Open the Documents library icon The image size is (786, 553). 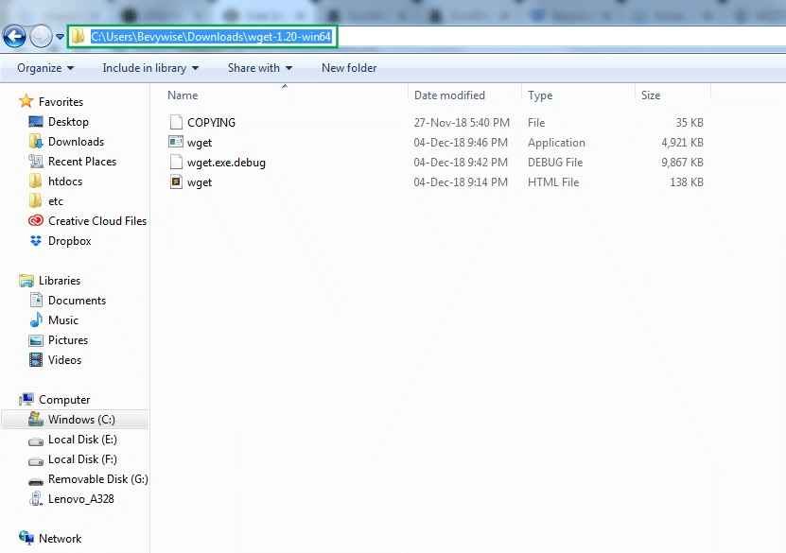[36, 300]
